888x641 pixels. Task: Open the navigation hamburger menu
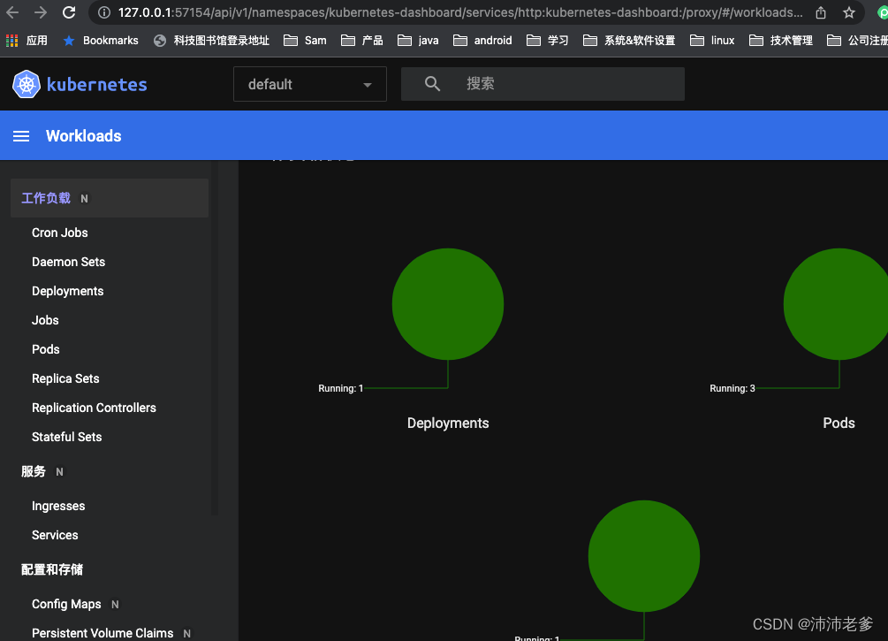[21, 135]
